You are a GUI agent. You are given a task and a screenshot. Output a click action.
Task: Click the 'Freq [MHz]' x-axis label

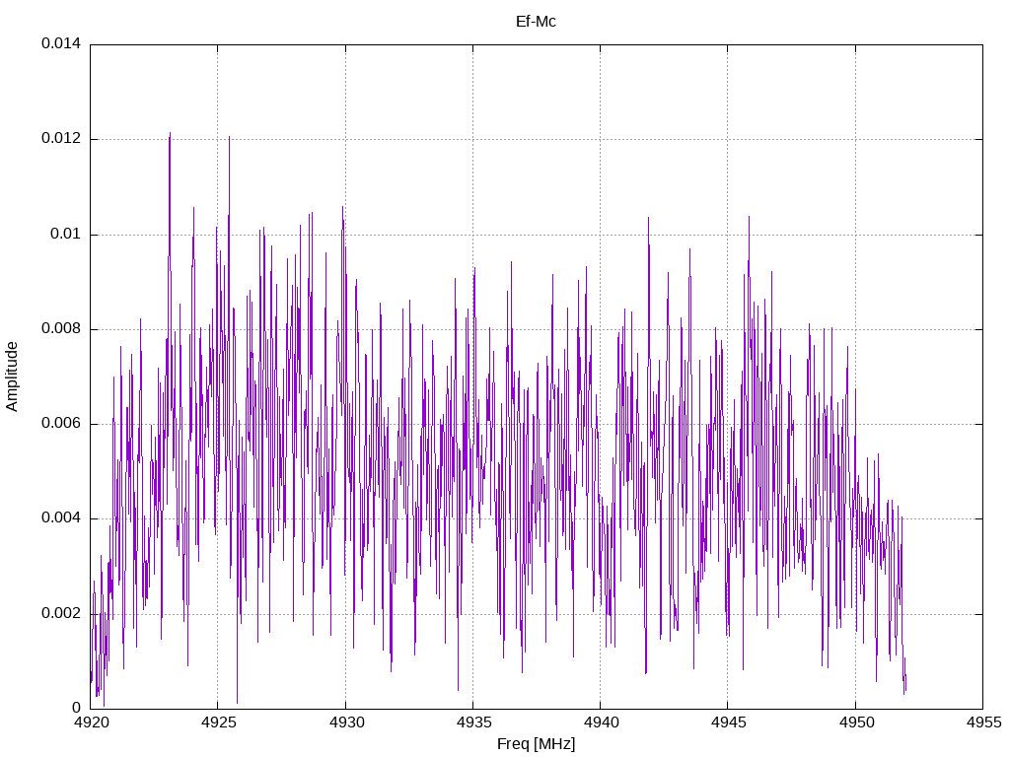click(x=536, y=744)
